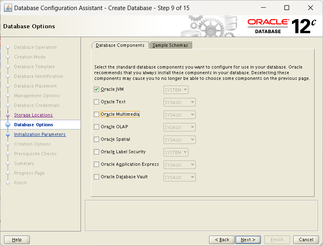The height and width of the screenshot is (246, 323).
Task: Click the Oracle OLAP label
Action: (x=114, y=127)
